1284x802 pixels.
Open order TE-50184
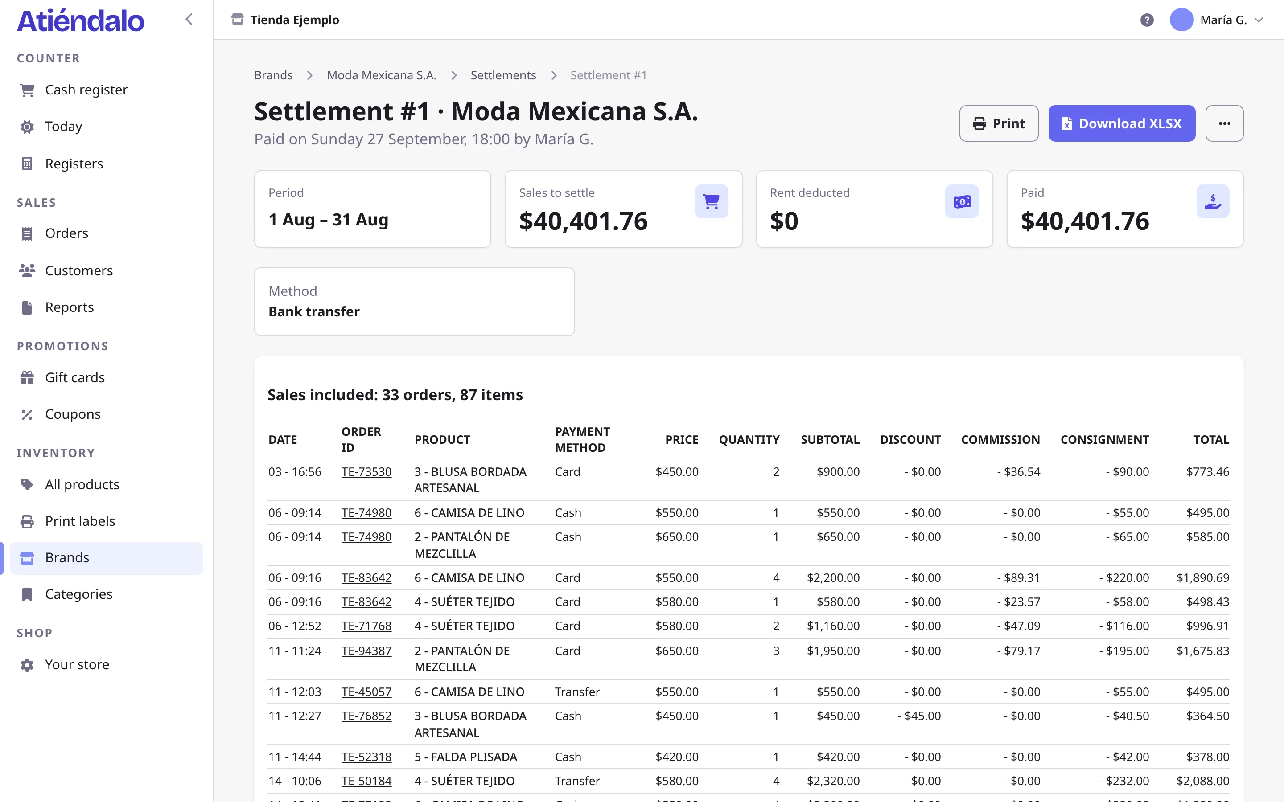click(366, 781)
